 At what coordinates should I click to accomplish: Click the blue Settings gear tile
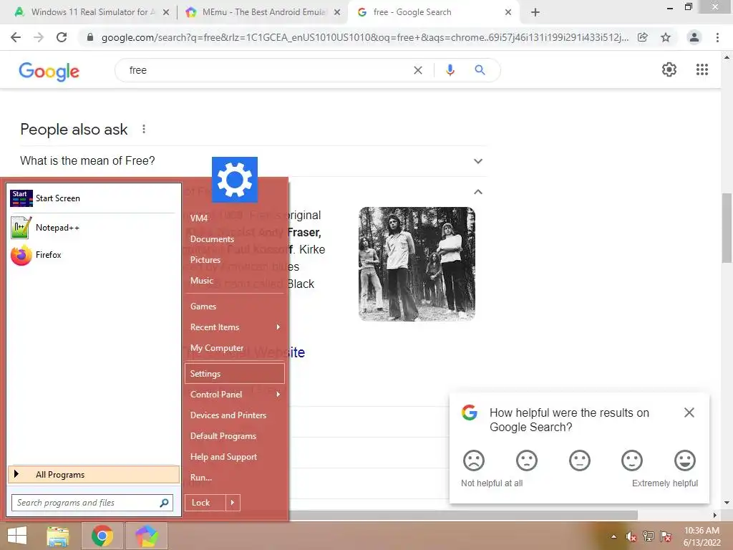pyautogui.click(x=235, y=180)
